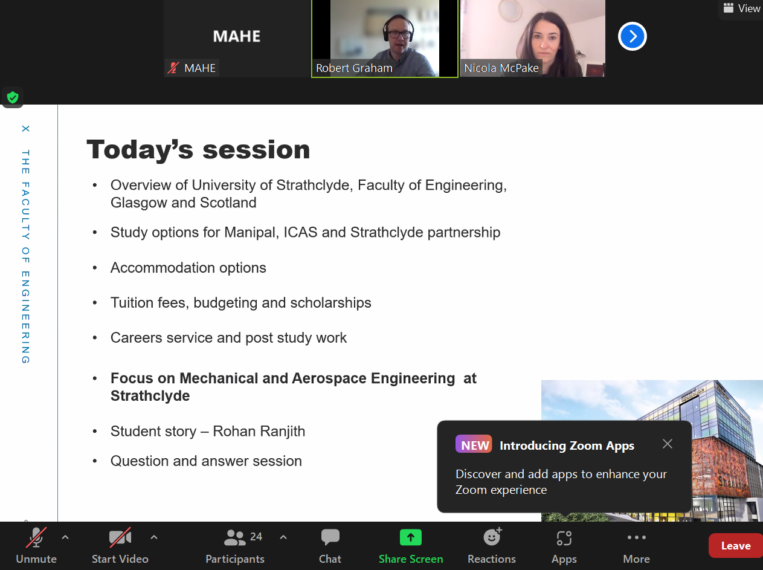This screenshot has width=763, height=570.
Task: Show next video thumbnails with blue arrow
Action: (632, 37)
